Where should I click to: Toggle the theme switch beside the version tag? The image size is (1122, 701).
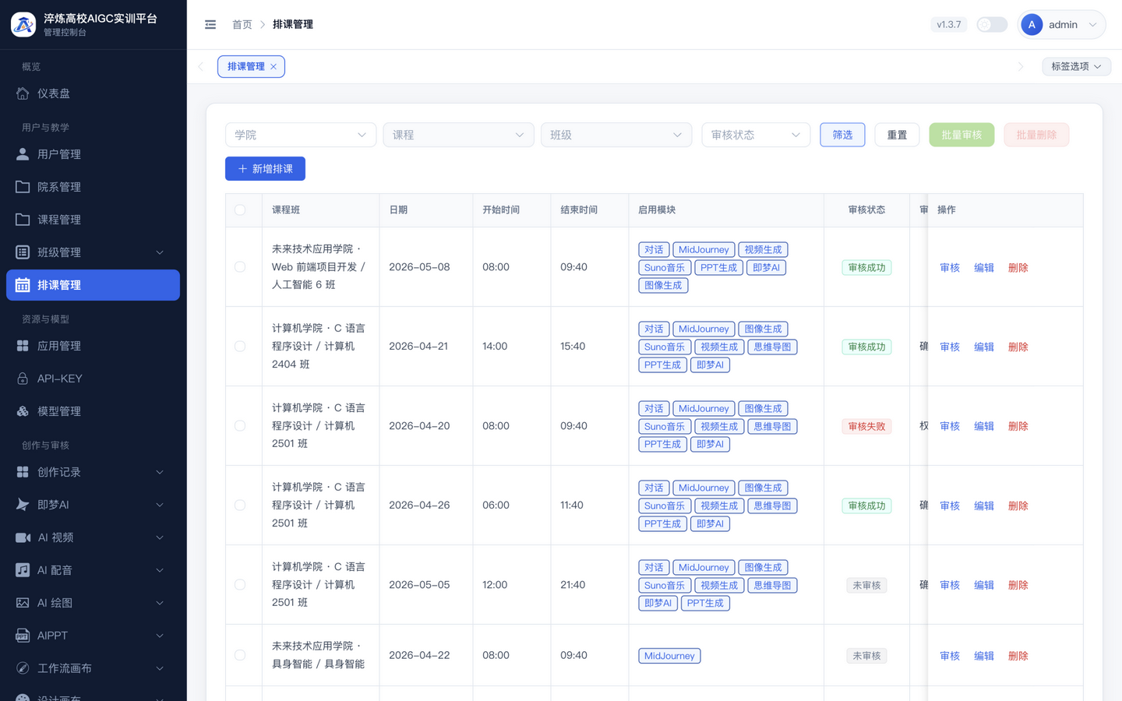tap(992, 25)
